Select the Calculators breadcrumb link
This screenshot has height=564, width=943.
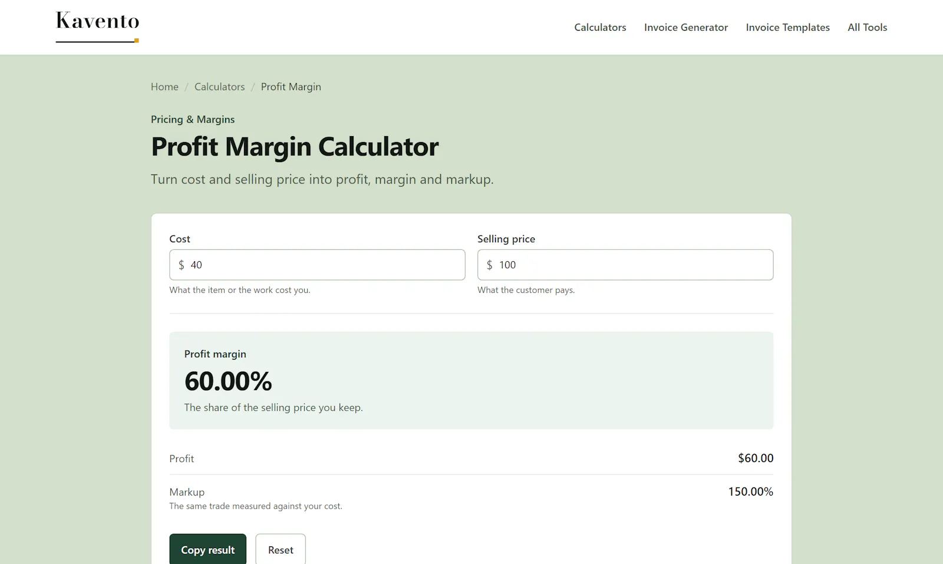pyautogui.click(x=219, y=87)
